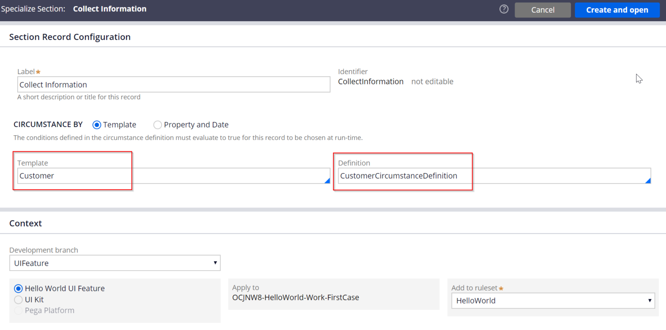Image resolution: width=666 pixels, height=330 pixels.
Task: Open the help question mark icon
Action: click(x=503, y=9)
